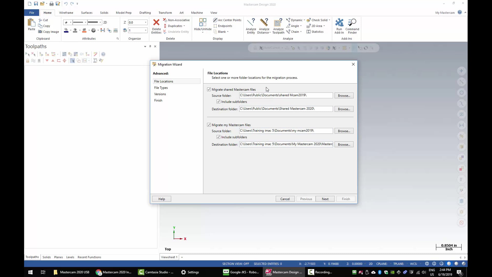Image resolution: width=492 pixels, height=277 pixels.
Task: Select Non-Associative delete tool
Action: click(x=176, y=20)
